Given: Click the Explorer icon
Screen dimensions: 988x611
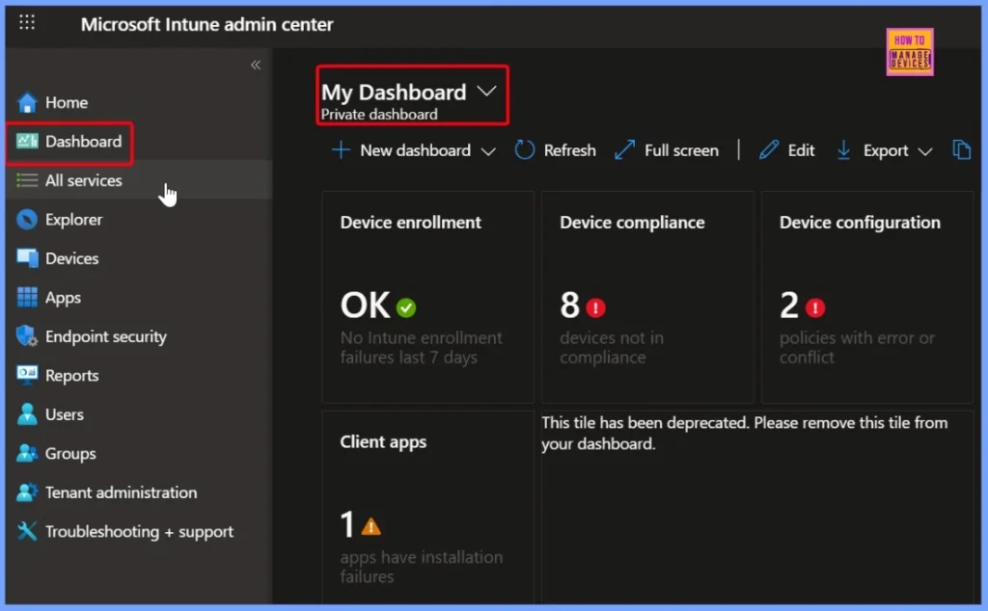Looking at the screenshot, I should [26, 219].
